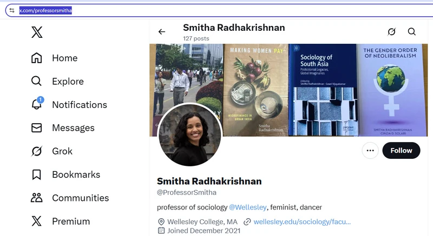The image size is (433, 236).
Task: Open the Home icon in the sidebar
Action: tap(36, 58)
